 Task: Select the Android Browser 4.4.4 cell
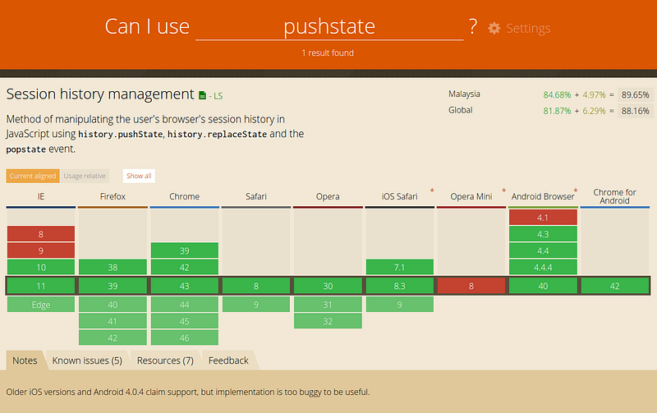[x=543, y=267]
